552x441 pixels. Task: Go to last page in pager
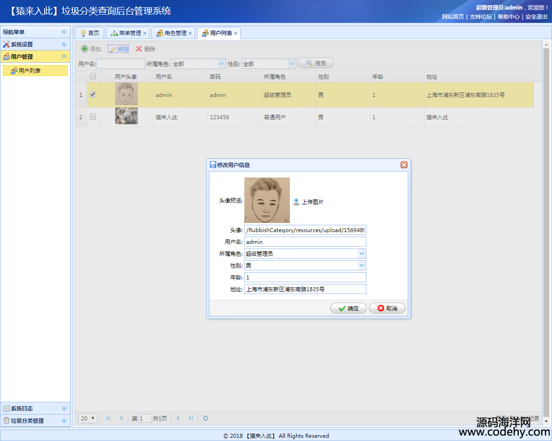191,418
